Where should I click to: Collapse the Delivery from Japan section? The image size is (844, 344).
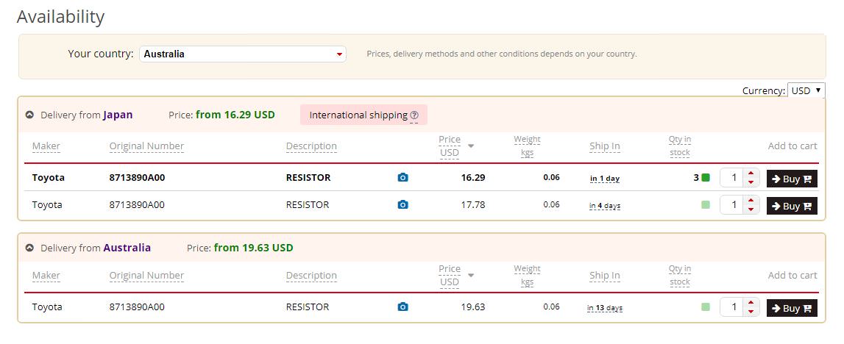coord(29,115)
